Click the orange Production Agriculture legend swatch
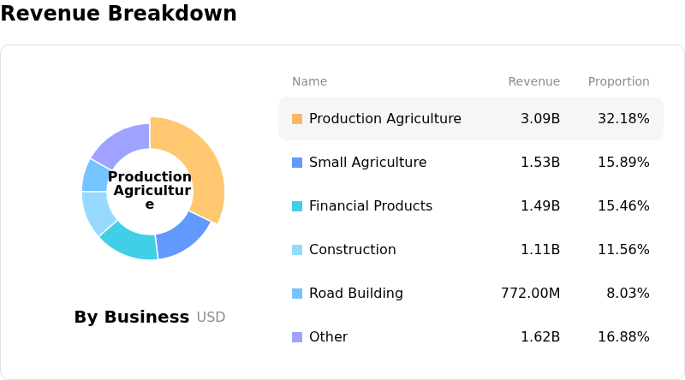The width and height of the screenshot is (685, 380). [x=297, y=119]
